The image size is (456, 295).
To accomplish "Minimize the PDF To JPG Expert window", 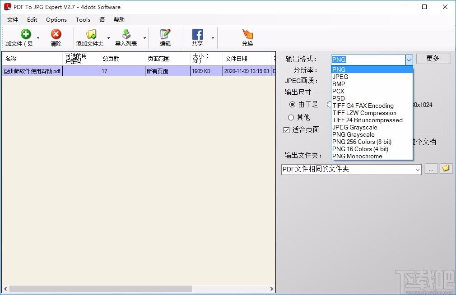I will (x=404, y=7).
